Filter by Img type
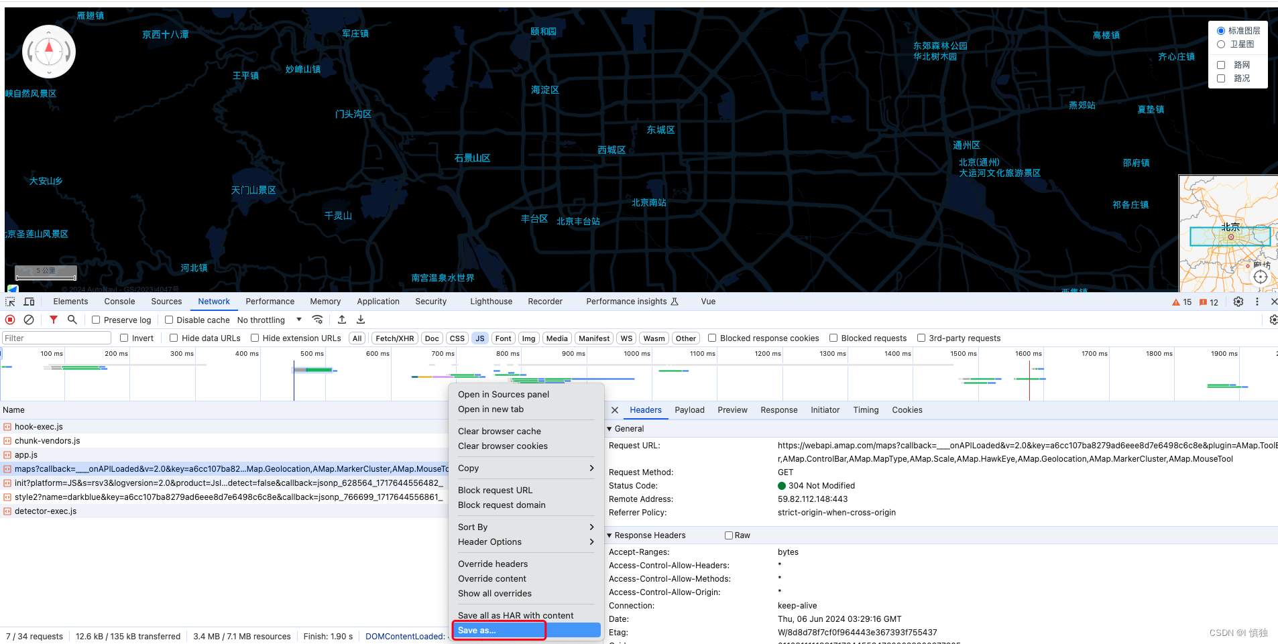The height and width of the screenshot is (644, 1278). [x=529, y=338]
